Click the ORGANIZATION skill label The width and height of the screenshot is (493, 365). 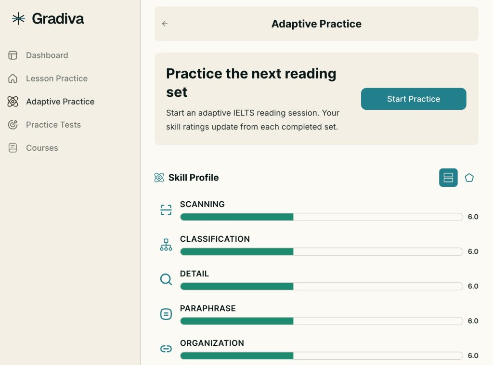tap(212, 343)
